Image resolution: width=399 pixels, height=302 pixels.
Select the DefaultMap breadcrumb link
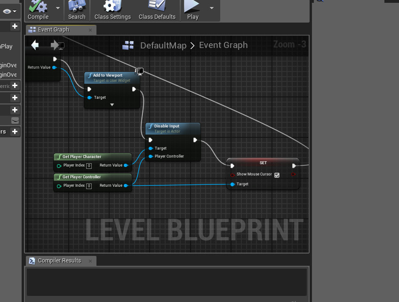point(163,46)
